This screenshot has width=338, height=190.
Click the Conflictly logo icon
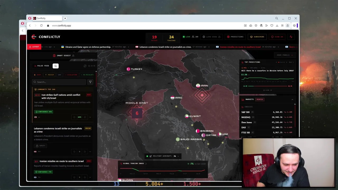34,37
